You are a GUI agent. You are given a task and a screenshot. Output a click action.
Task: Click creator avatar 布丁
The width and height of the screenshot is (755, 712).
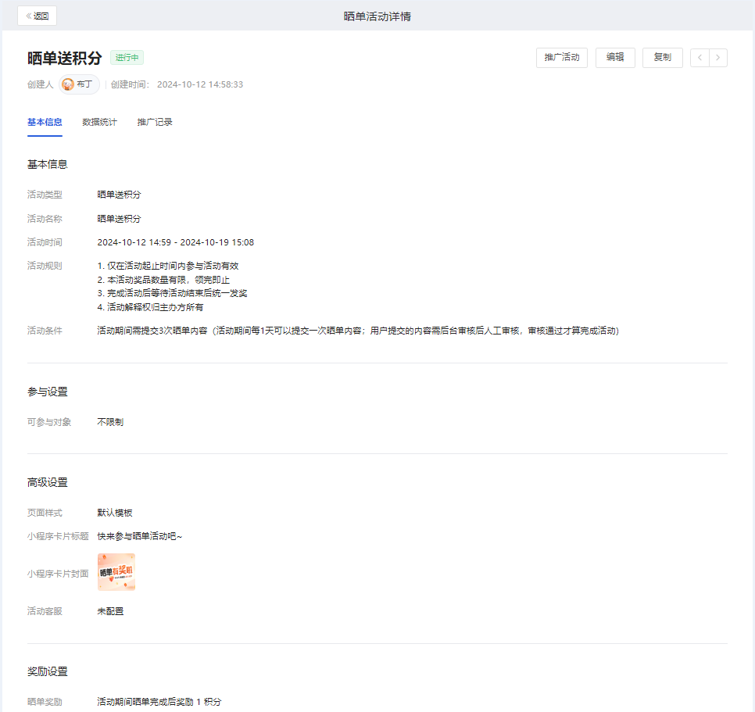(79, 84)
